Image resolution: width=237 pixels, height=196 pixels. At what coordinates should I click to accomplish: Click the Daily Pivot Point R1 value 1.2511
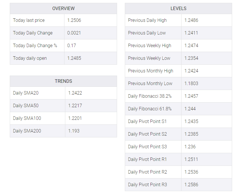coord(191,159)
